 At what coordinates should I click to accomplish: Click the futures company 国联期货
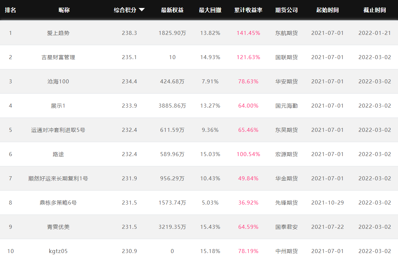click(x=287, y=57)
